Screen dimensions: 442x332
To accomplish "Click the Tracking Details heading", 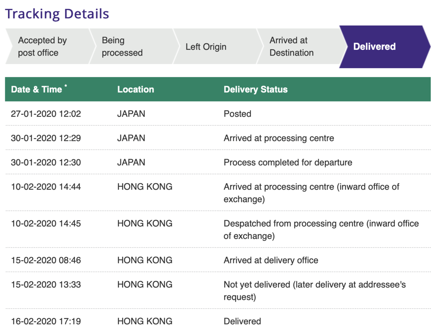I will (57, 14).
